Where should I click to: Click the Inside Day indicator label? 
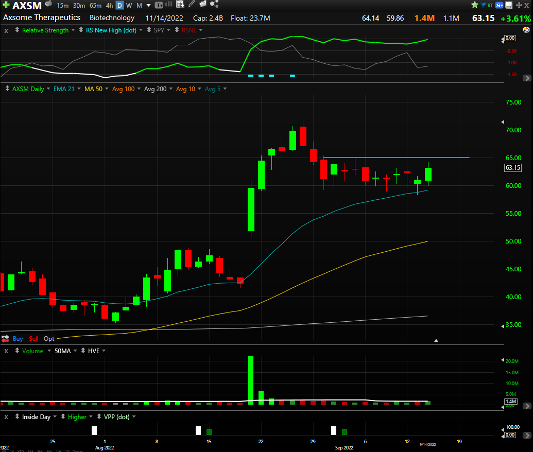pos(36,417)
